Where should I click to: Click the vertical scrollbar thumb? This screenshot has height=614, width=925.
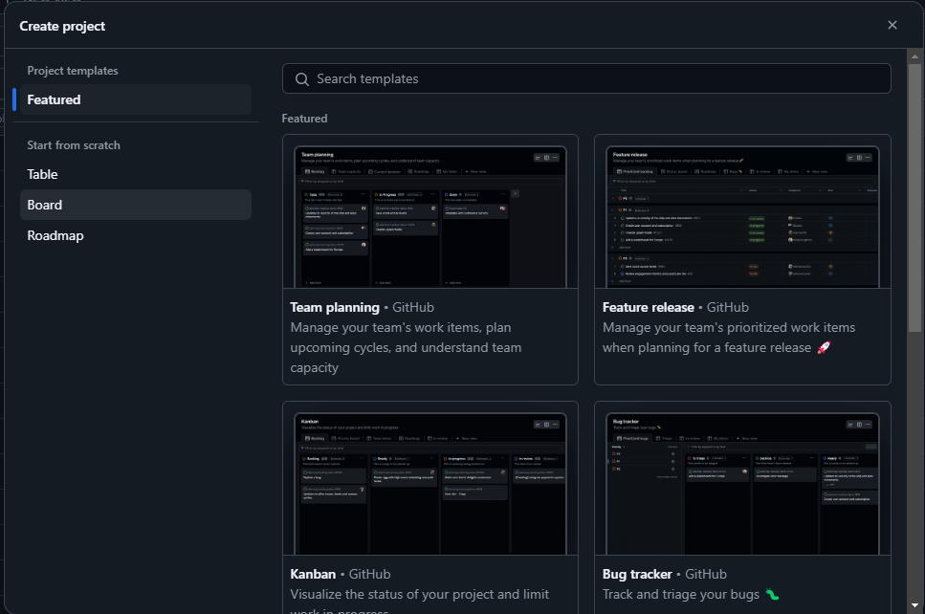(x=914, y=198)
